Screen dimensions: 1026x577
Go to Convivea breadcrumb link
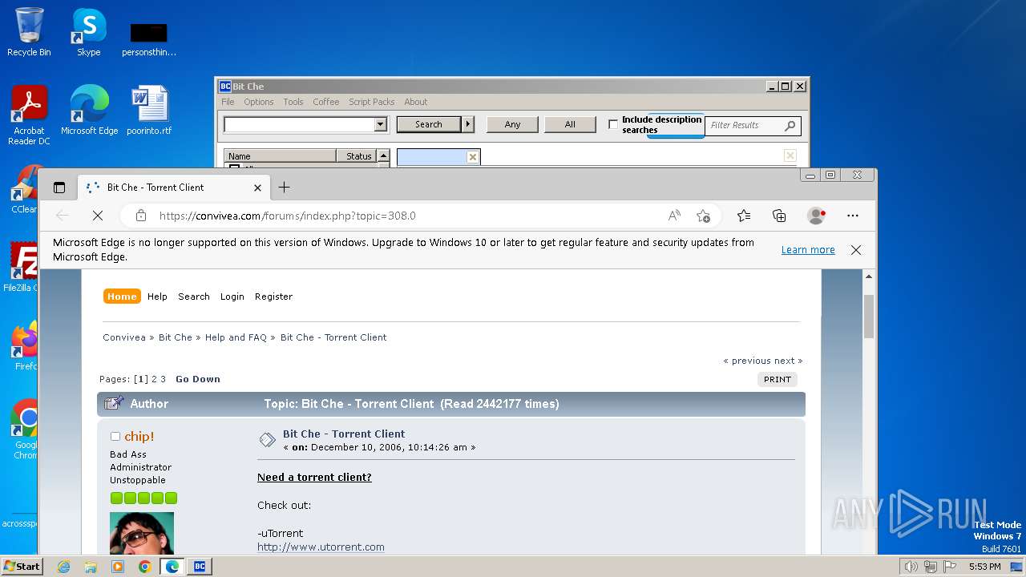click(x=124, y=337)
